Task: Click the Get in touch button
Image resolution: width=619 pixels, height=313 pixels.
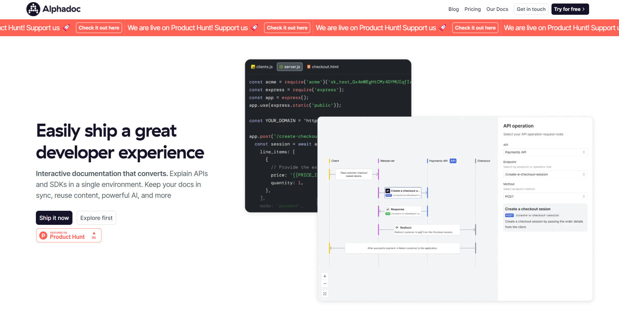Action: pyautogui.click(x=531, y=9)
